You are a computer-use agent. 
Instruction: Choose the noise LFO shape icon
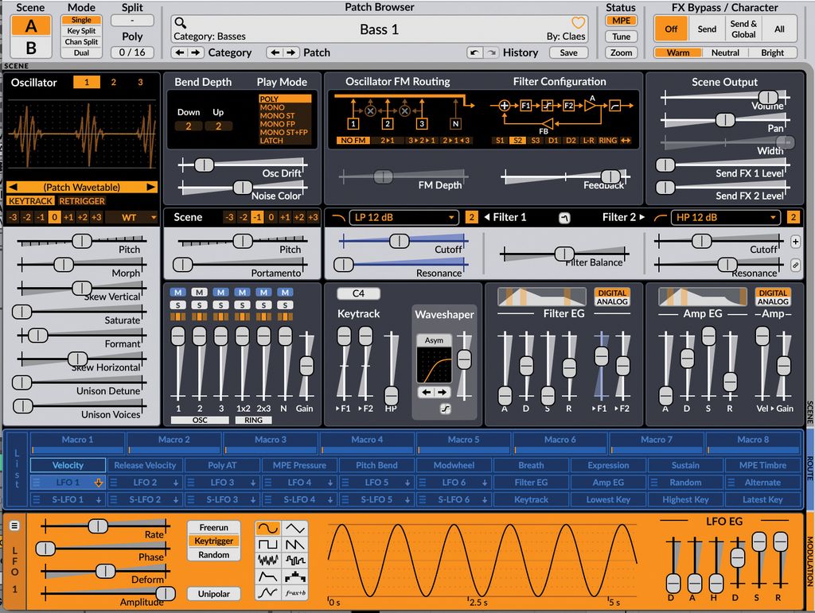[268, 561]
